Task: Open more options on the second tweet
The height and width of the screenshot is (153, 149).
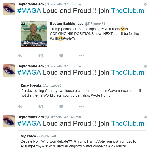Action: 82,106
